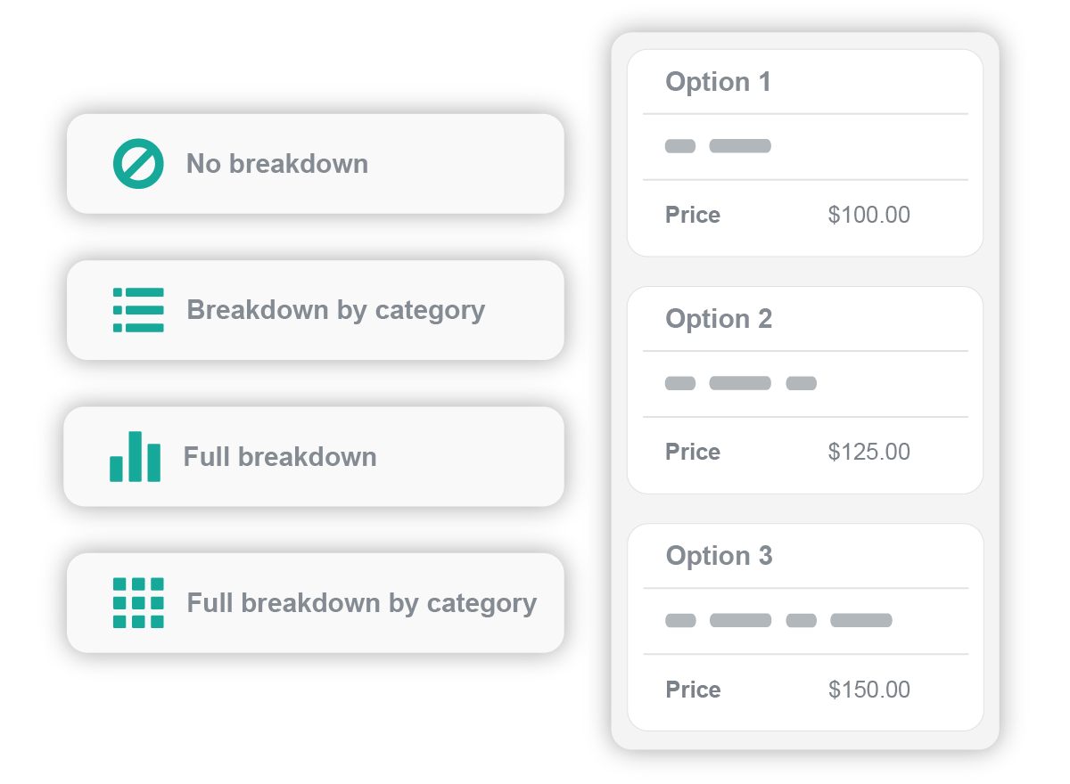Click the placeholder line items in Option 1
Image resolution: width=1070 pixels, height=784 pixels.
click(718, 146)
